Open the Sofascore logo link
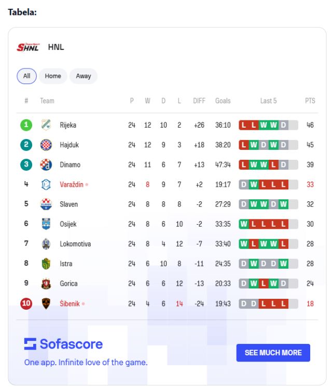This screenshot has width=332, height=387. click(63, 344)
